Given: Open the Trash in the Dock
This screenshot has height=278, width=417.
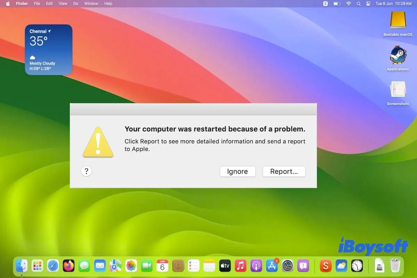Looking at the screenshot, I should pos(395,266).
